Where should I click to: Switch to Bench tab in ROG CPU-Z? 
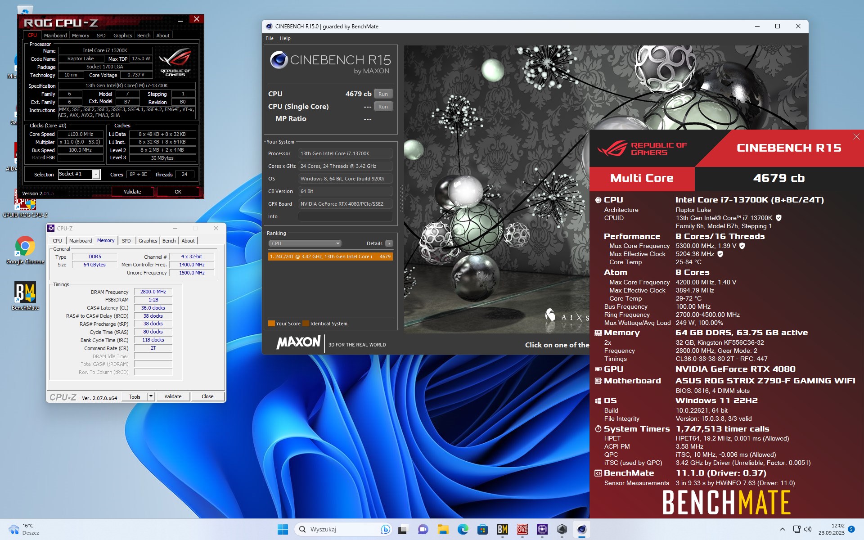[144, 36]
